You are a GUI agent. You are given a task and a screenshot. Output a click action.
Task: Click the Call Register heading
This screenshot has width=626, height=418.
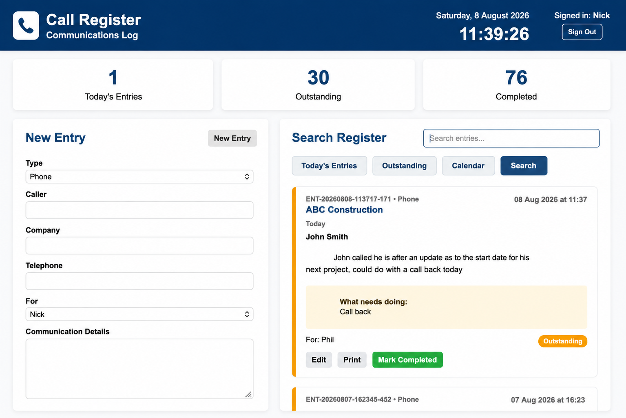(x=93, y=20)
